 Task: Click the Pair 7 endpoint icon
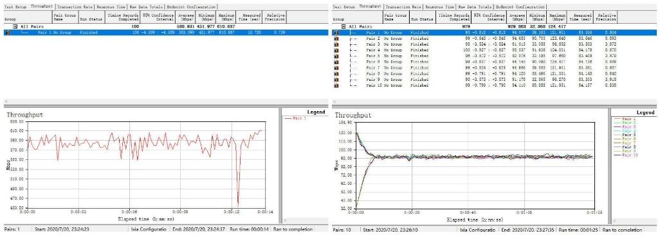(x=336, y=67)
